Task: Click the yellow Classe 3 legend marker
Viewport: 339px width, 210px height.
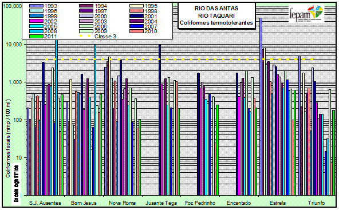Action: pyautogui.click(x=85, y=36)
